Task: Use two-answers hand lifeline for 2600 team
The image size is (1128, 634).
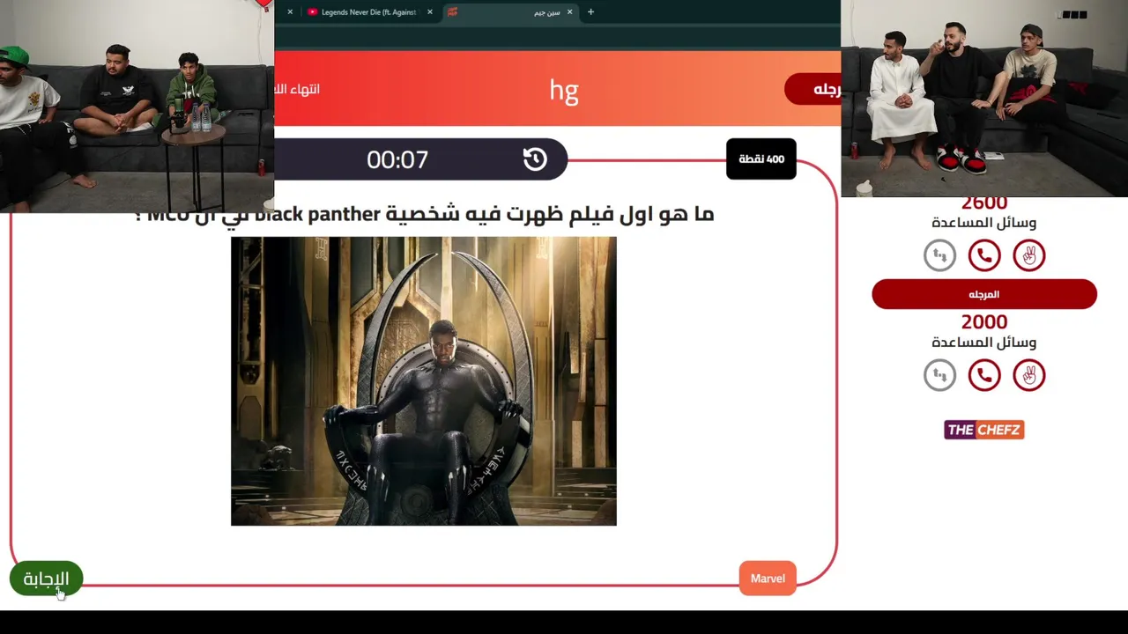Action: tap(1029, 255)
